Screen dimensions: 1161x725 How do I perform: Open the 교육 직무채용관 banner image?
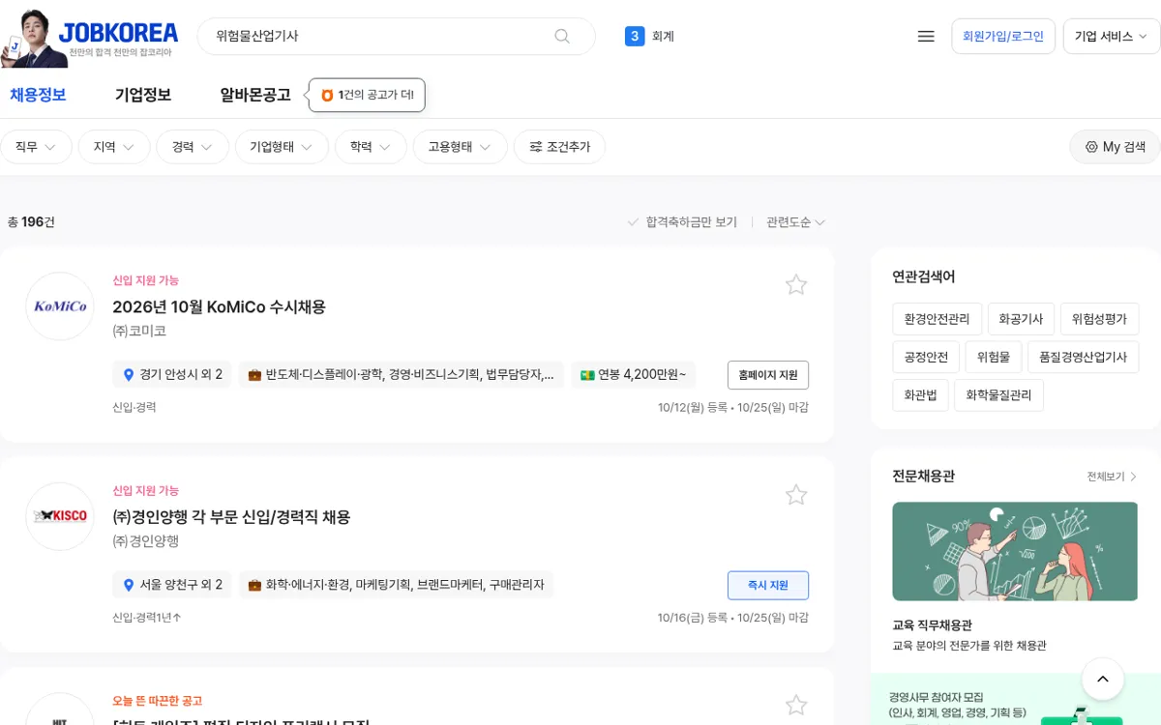click(x=1015, y=551)
